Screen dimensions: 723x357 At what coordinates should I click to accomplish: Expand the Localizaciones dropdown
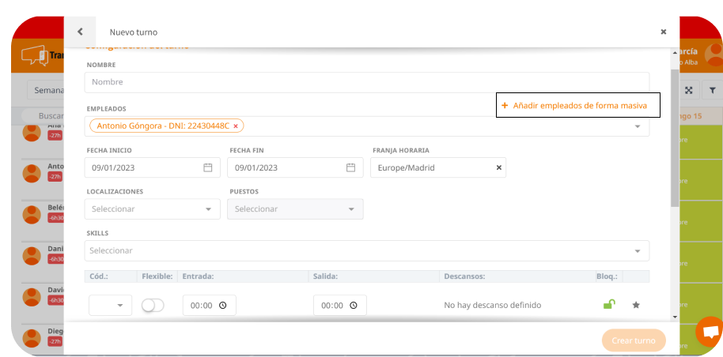tap(209, 209)
